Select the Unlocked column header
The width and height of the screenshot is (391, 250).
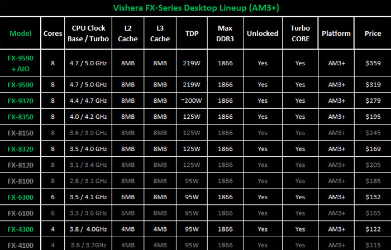pyautogui.click(x=263, y=33)
